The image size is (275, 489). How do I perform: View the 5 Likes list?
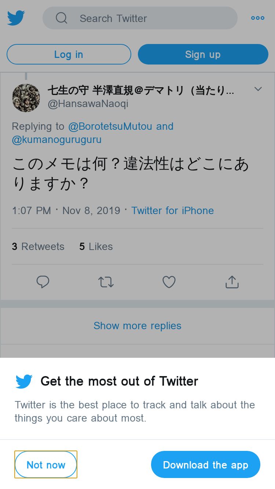[x=96, y=246]
